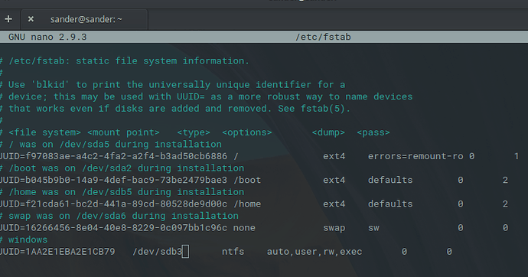
Task: Click pass value 2 in the /boot row
Action: point(505,180)
